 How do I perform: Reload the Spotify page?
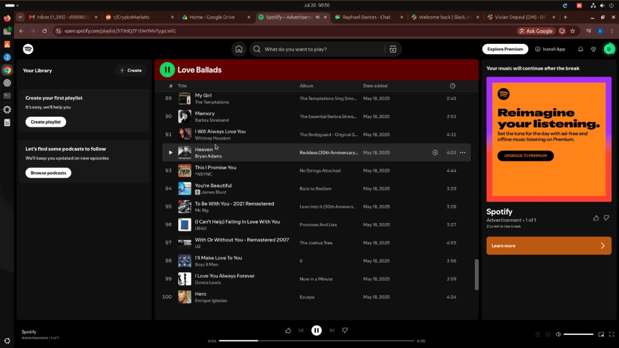[x=45, y=31]
